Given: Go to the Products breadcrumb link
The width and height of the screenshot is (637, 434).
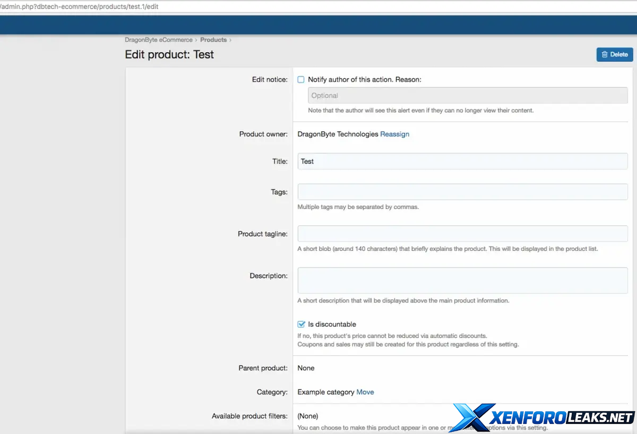Looking at the screenshot, I should point(213,40).
